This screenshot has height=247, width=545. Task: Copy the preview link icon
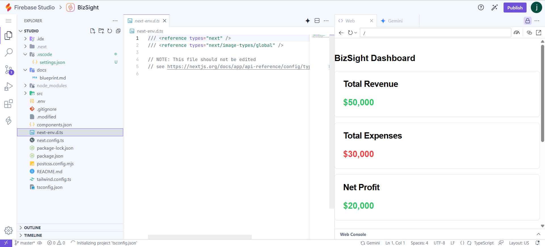529,33
